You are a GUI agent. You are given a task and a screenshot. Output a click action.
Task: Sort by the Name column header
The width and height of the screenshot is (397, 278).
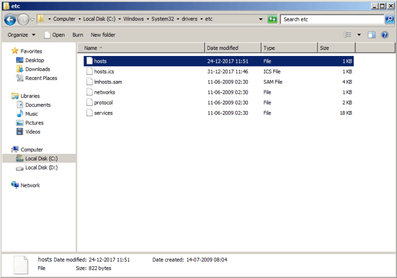(x=141, y=48)
